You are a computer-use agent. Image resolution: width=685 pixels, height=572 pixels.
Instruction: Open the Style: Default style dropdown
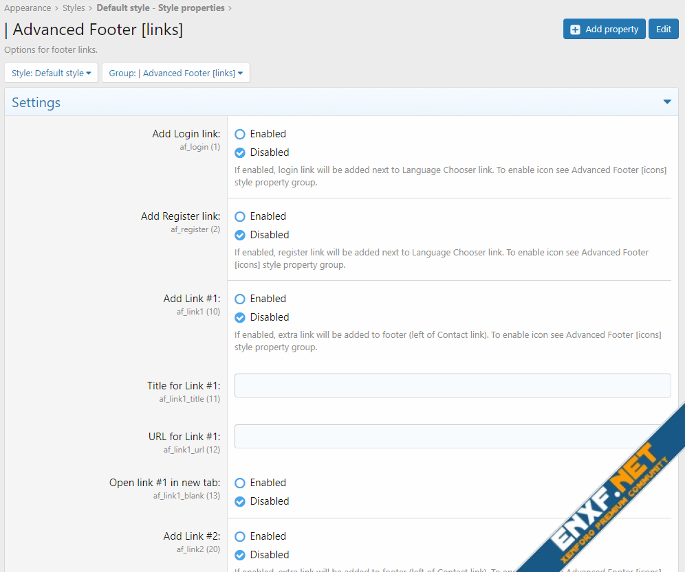click(x=51, y=73)
